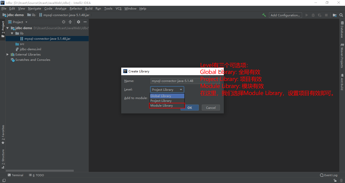The height and width of the screenshot is (183, 345).
Task: Toggle tool window bars at bottom-left corner
Action: coord(4,180)
